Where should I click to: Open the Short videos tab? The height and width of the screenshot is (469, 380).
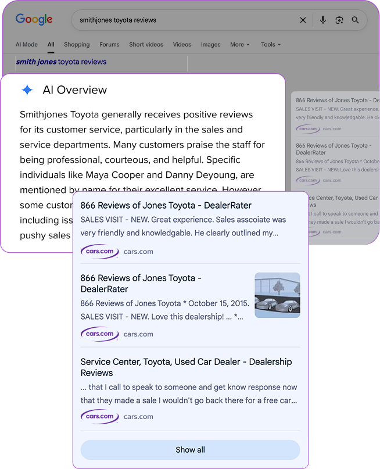coord(146,45)
